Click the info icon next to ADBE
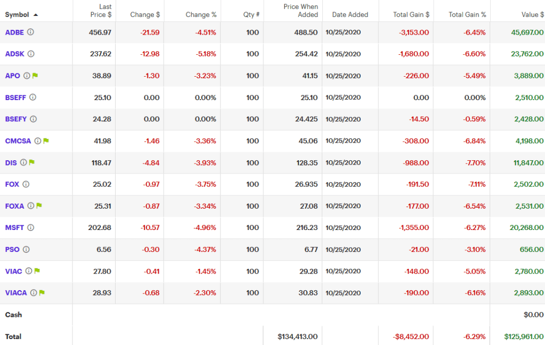545x345 pixels. coord(30,32)
